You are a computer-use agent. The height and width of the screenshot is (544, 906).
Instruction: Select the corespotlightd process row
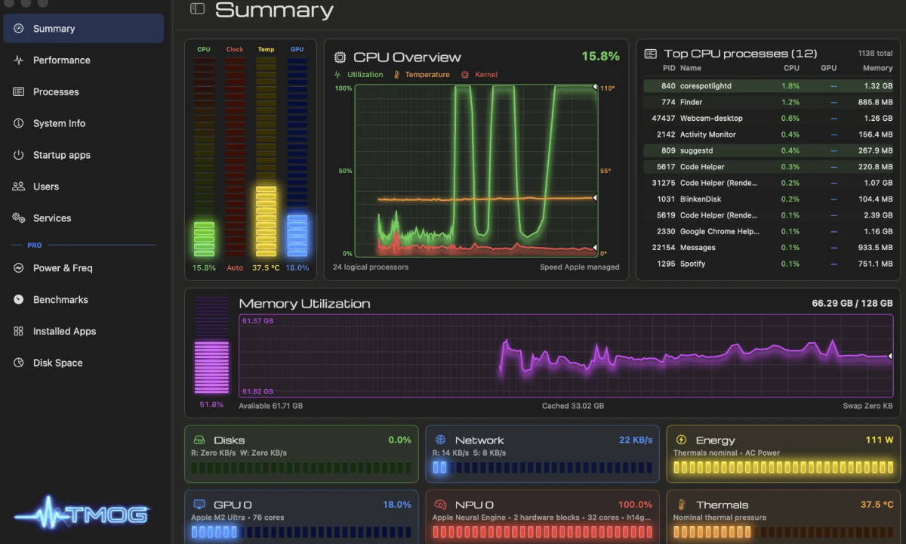(x=769, y=86)
